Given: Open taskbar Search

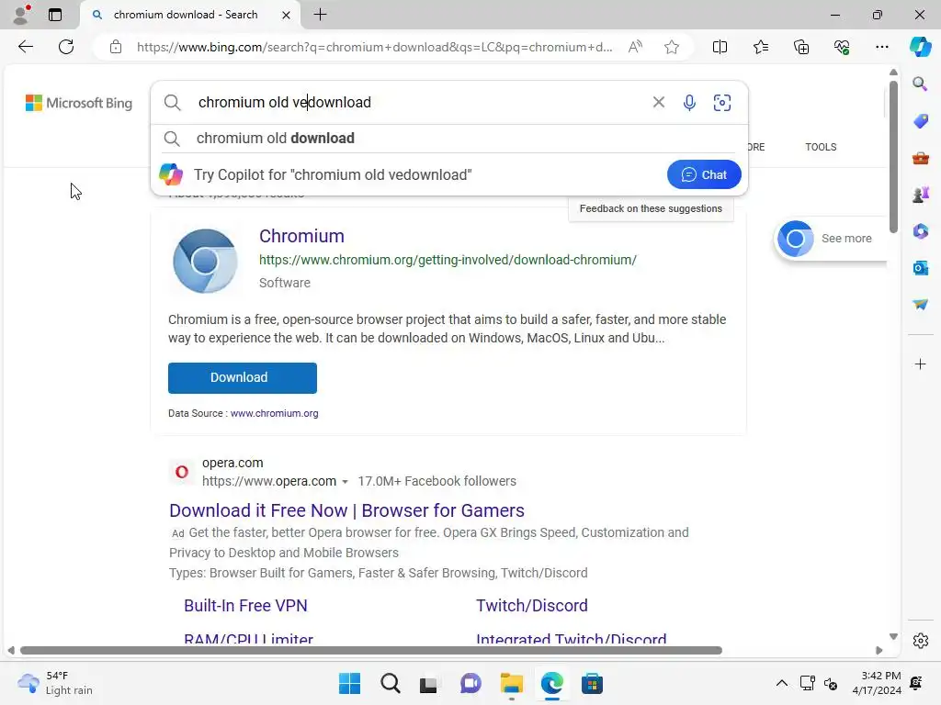Looking at the screenshot, I should click(390, 683).
